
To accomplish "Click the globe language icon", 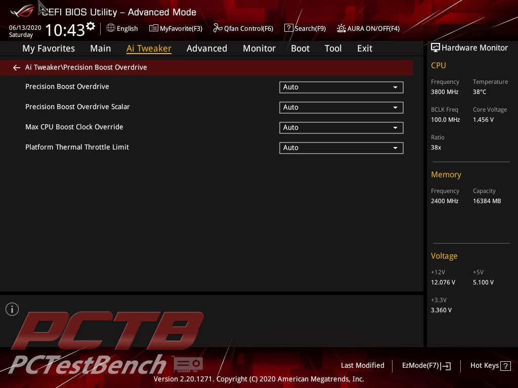I will [x=111, y=28].
